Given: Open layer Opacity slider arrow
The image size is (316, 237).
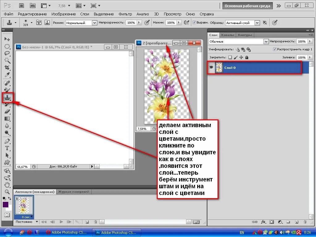Looking at the screenshot, I should pos(310,41).
